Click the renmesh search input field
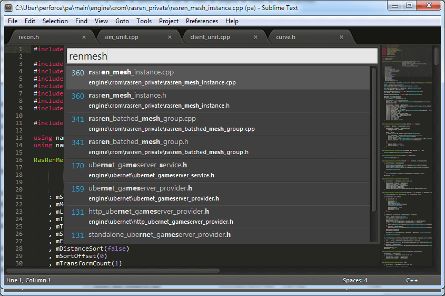Image resolution: width=445 pixels, height=296 pixels. click(x=222, y=56)
